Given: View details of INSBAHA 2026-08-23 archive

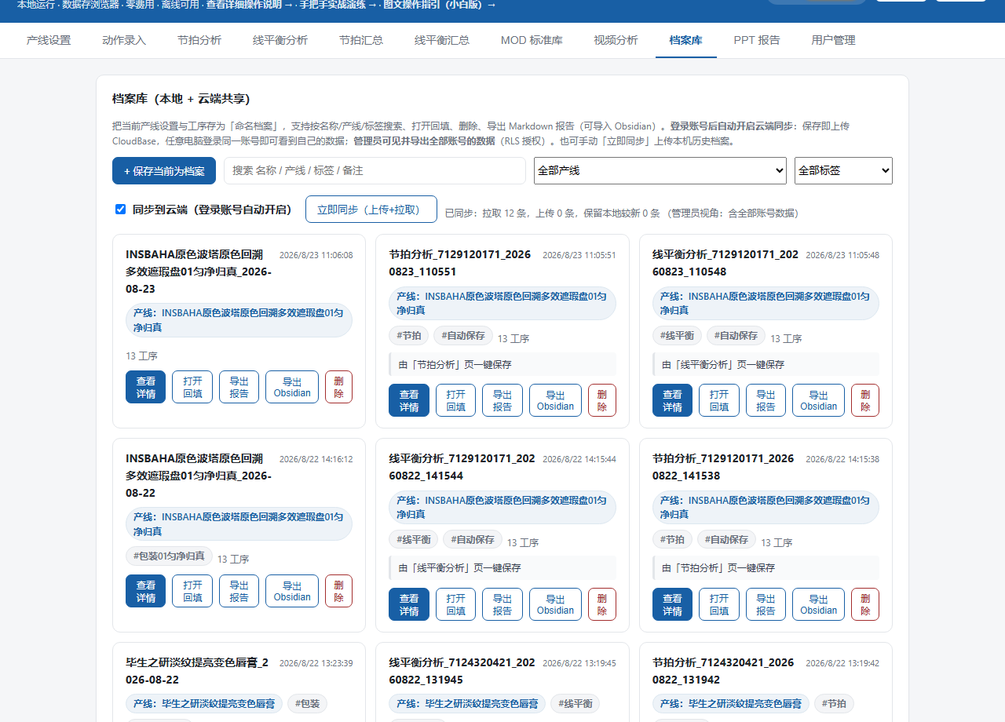Looking at the screenshot, I should [x=145, y=387].
